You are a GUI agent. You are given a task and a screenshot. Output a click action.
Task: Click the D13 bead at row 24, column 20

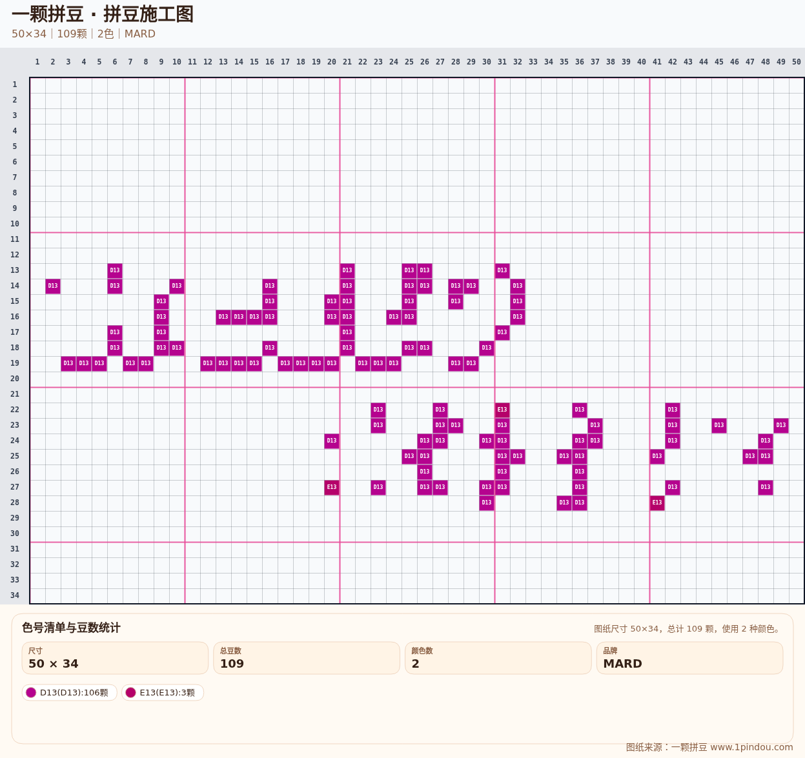[332, 441]
